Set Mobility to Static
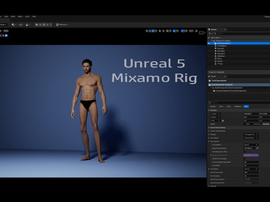 pyautogui.click(x=247, y=124)
